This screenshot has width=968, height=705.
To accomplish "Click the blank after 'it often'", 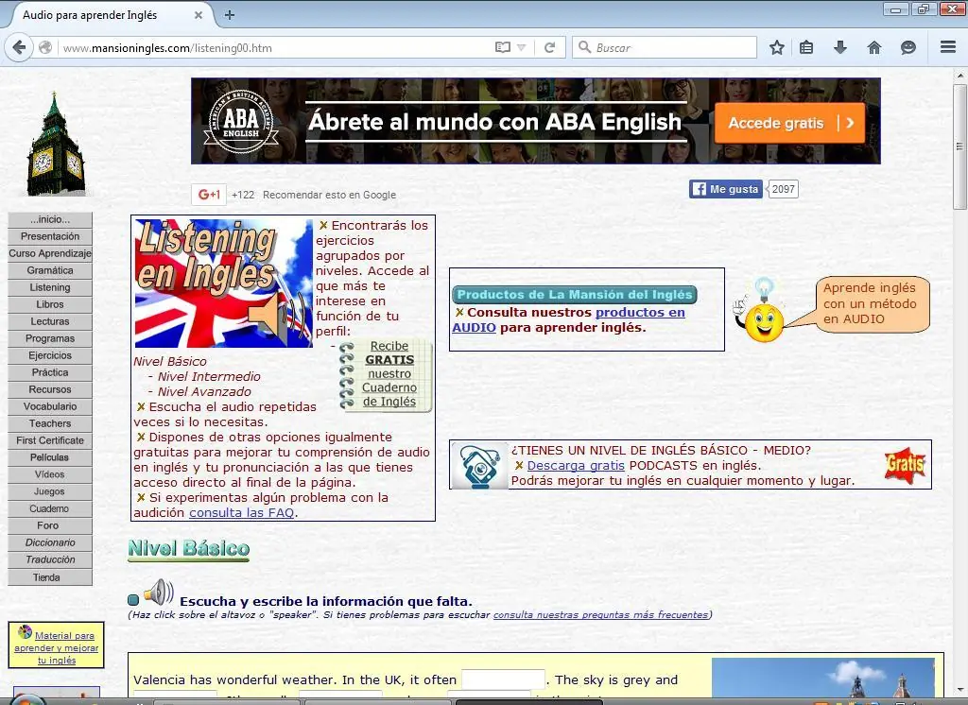I will coord(503,679).
